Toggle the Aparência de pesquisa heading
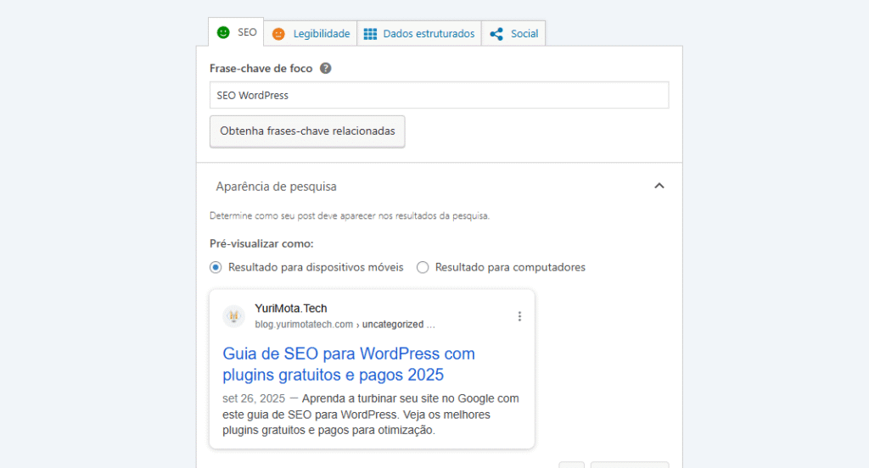869x468 pixels. point(276,187)
